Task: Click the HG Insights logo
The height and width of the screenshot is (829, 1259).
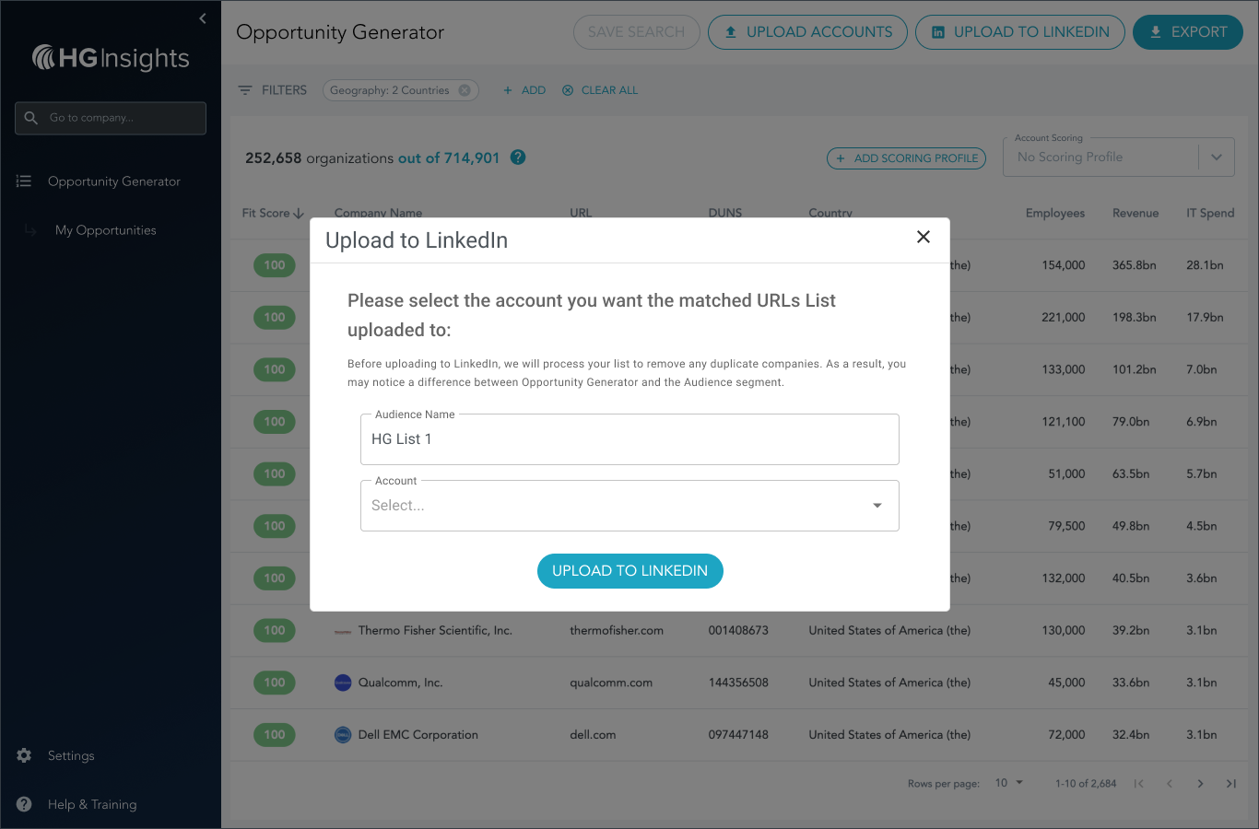Action: (x=111, y=58)
